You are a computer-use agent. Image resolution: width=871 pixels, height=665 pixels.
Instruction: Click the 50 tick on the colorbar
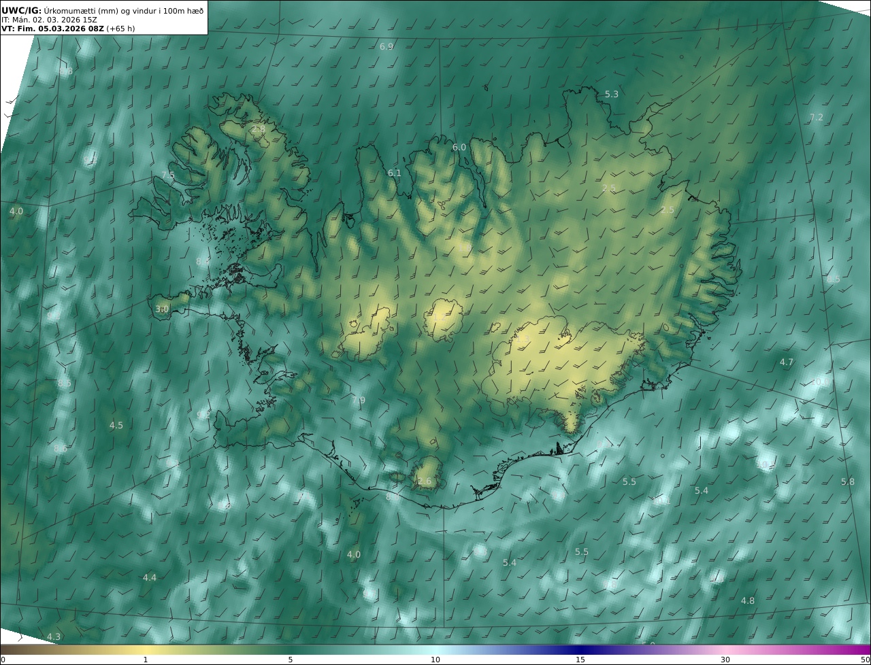(866, 660)
